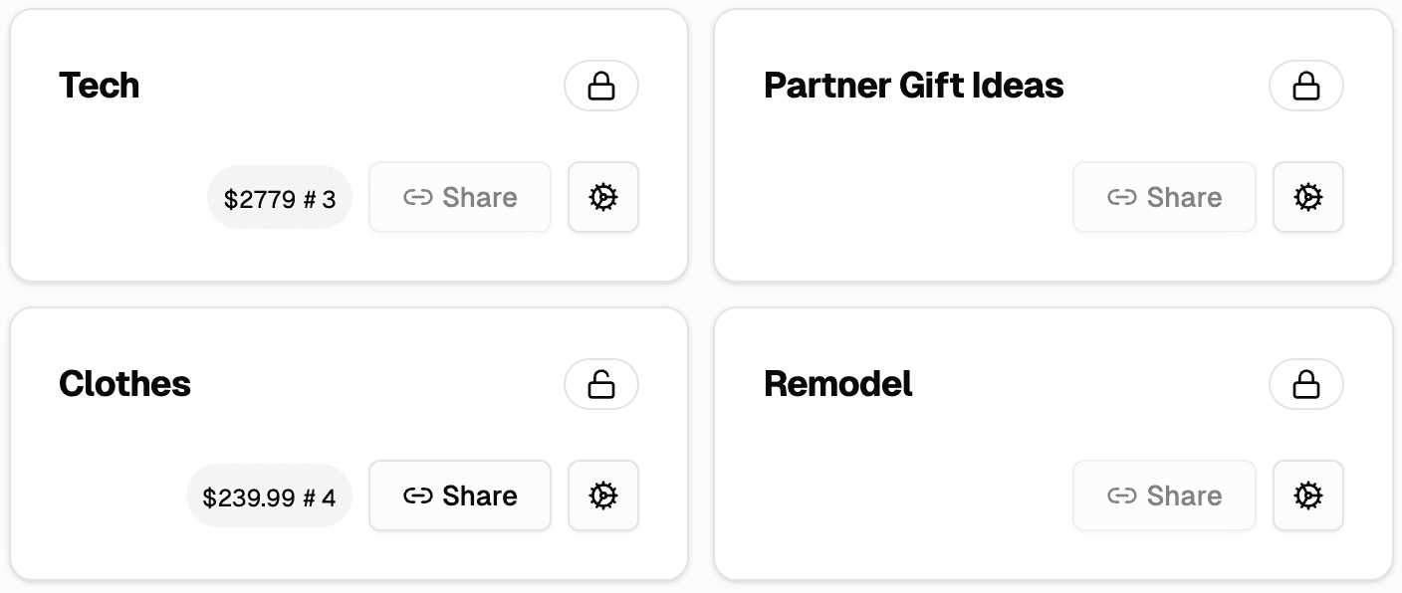Open settings gear for Remodel list
Viewport: 1402px width, 593px height.
pos(1308,495)
